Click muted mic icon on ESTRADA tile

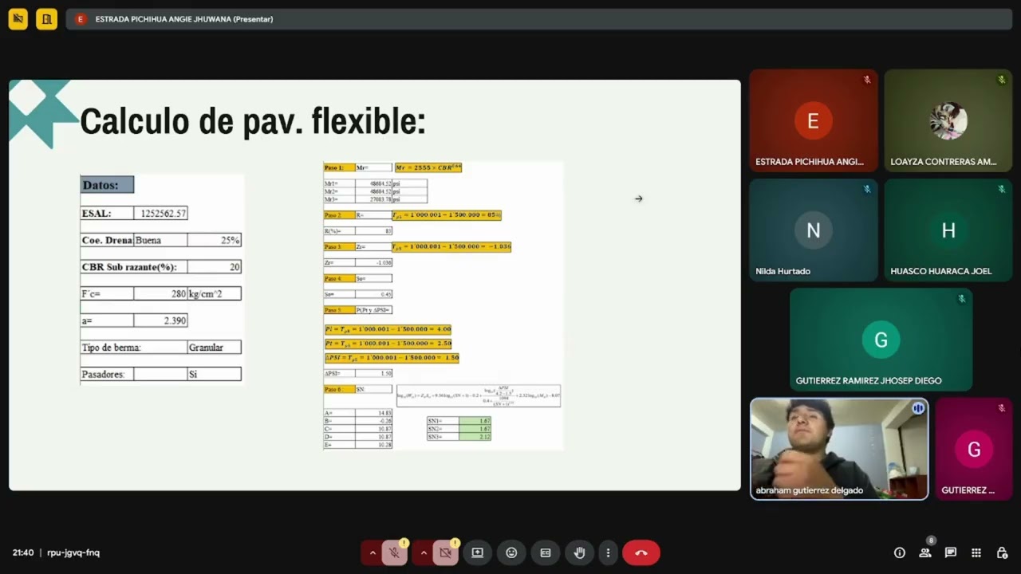866,80
